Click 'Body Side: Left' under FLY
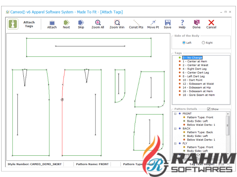The image size is (237, 177). (197, 151)
